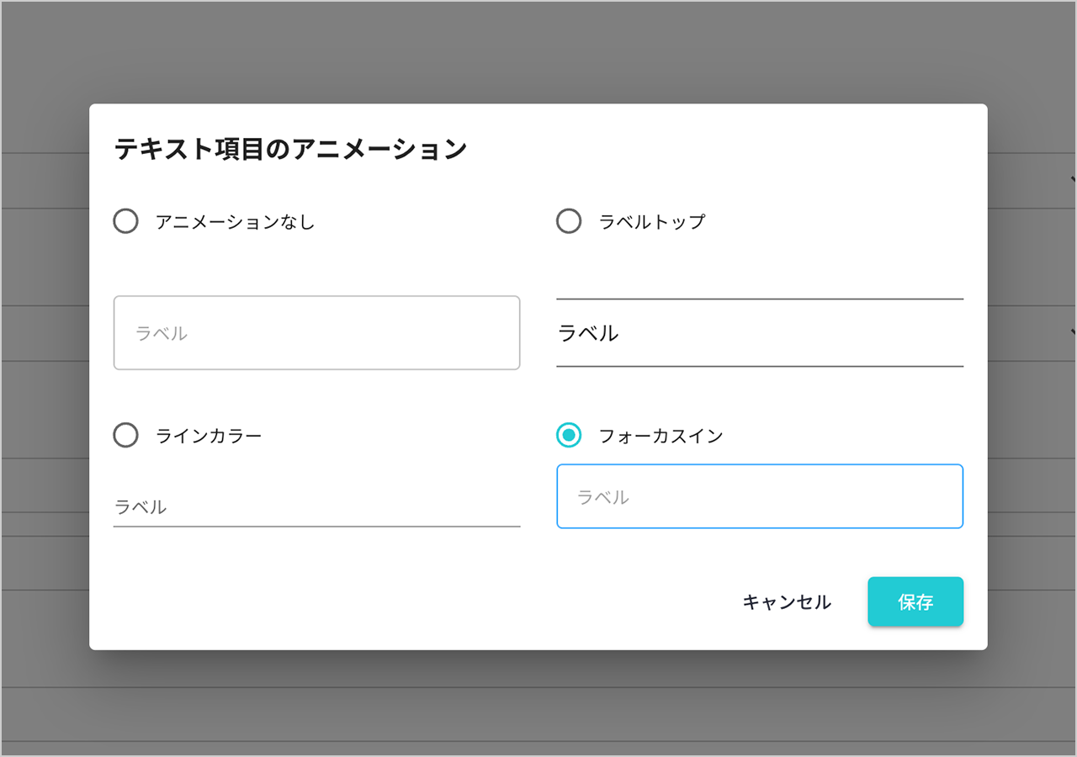Click the selected フォーカスイン radio button
1077x757 pixels.
tap(569, 436)
